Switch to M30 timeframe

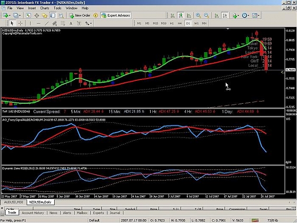point(163,23)
